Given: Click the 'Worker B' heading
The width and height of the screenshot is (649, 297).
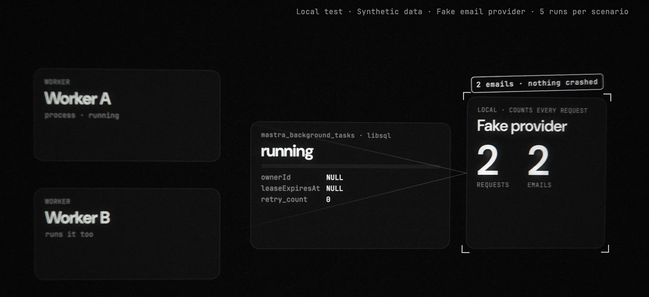Looking at the screenshot, I should 77,218.
